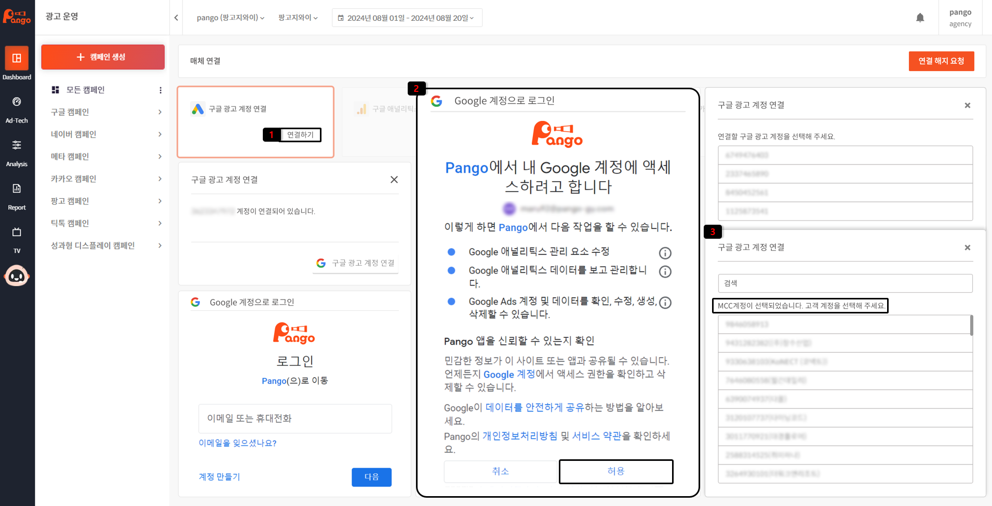Click the 모든 캠페인 grid icon
Image resolution: width=992 pixels, height=506 pixels.
[x=56, y=90]
